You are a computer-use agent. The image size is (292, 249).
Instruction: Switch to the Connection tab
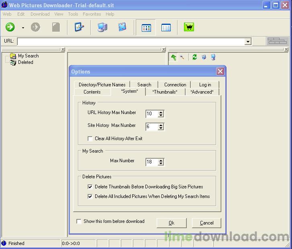tap(175, 85)
